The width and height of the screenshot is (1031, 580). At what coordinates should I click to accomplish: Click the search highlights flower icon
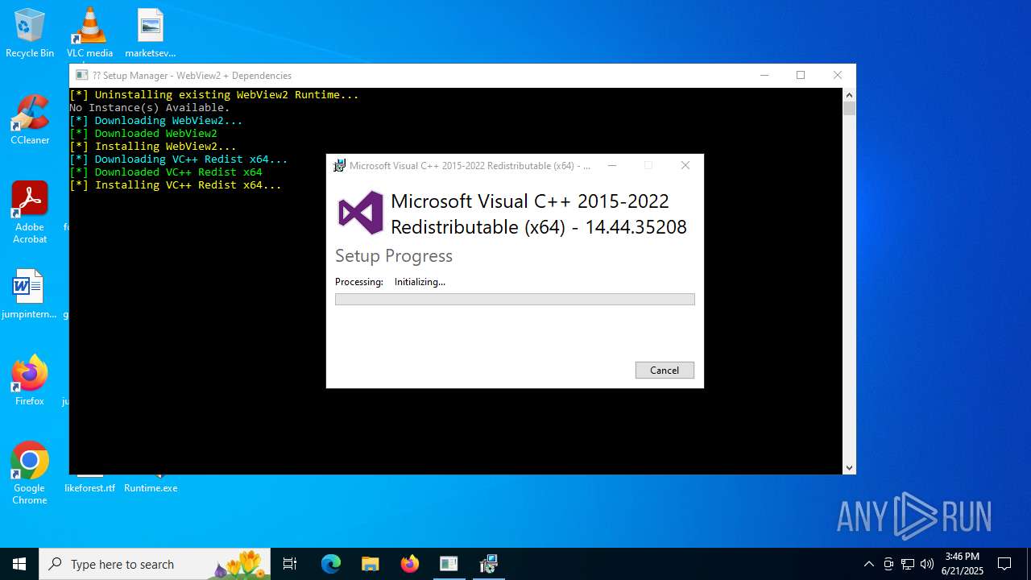coord(238,564)
